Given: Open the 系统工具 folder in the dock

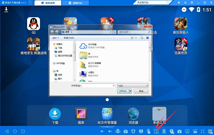Looking at the screenshot, I should 159,114.
